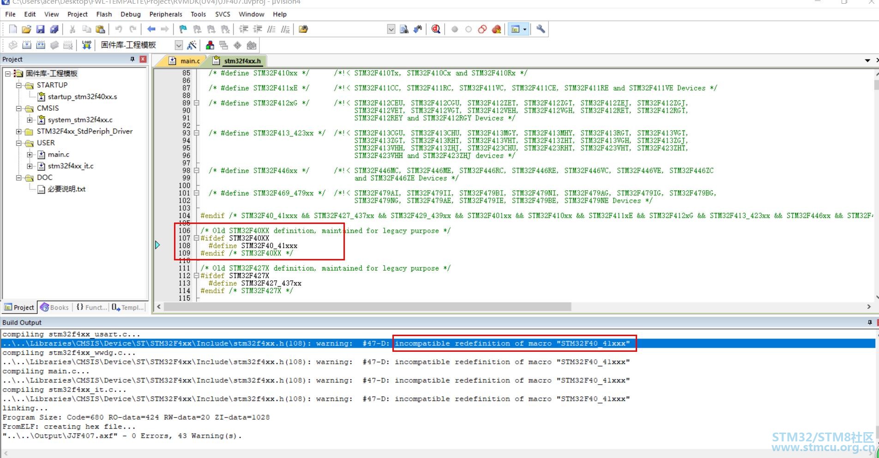This screenshot has height=458, width=879.
Task: Open Manage Project Items with the colored blocks icon
Action: click(x=210, y=45)
